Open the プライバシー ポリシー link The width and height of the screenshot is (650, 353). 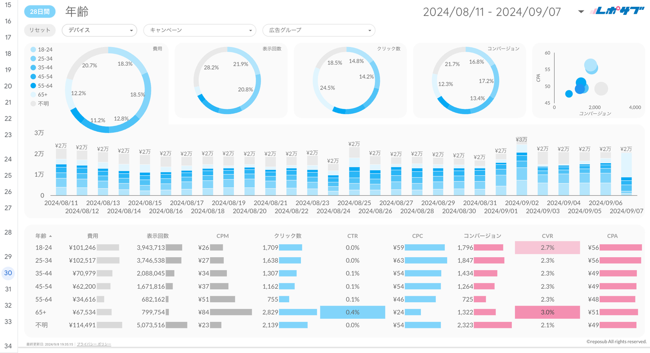point(94,344)
